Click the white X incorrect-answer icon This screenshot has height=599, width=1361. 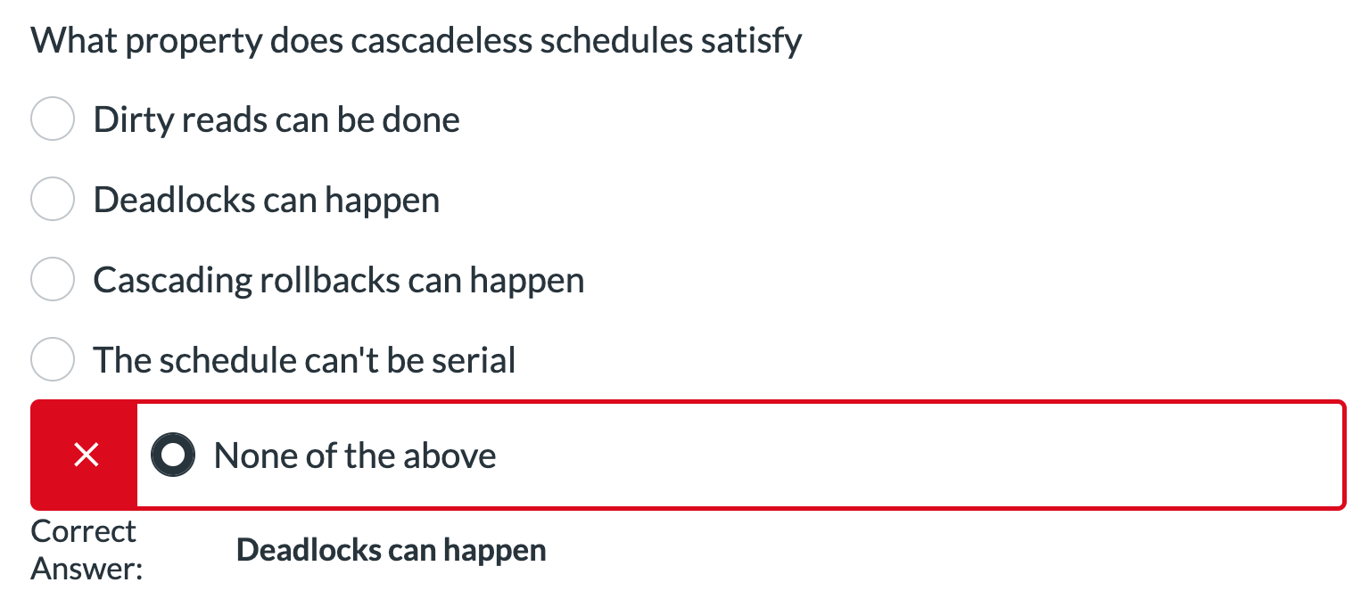pyautogui.click(x=86, y=455)
